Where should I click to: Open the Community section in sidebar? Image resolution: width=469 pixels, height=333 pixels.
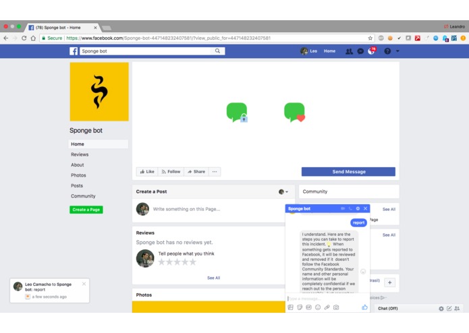point(83,196)
